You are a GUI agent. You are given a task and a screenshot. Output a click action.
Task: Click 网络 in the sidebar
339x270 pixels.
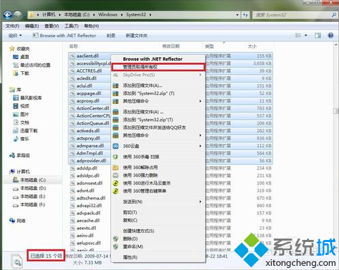point(17,221)
